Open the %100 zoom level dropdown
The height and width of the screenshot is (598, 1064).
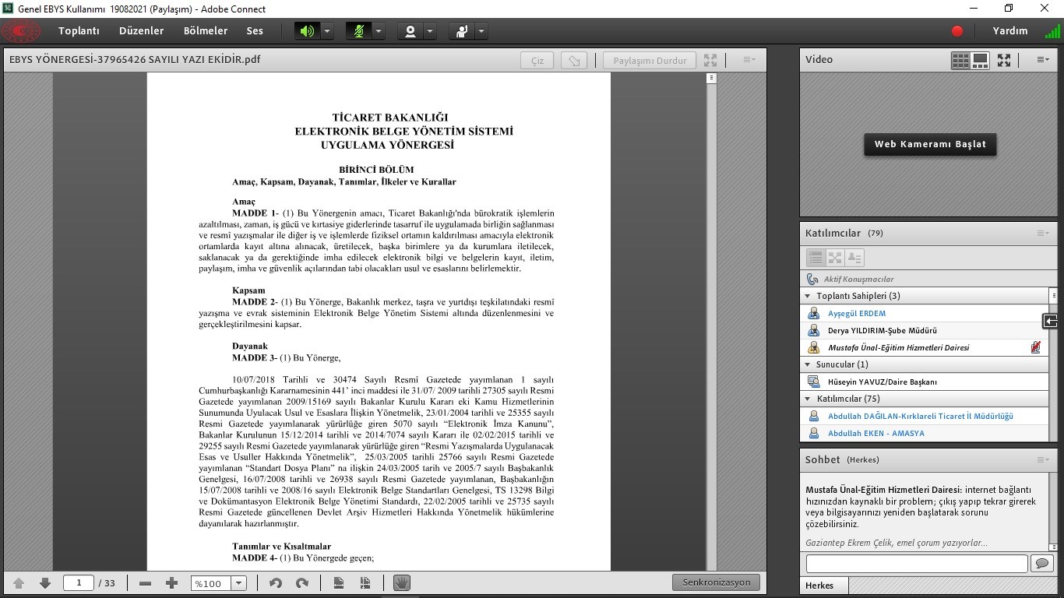(238, 583)
